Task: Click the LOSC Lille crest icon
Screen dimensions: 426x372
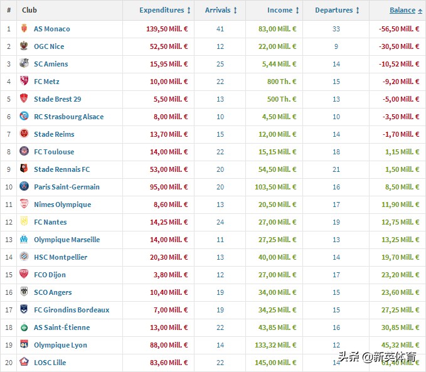Action: pos(24,363)
